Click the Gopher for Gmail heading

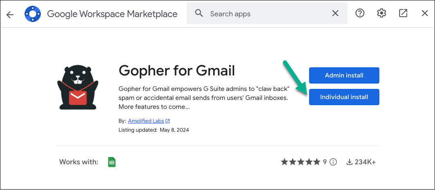pyautogui.click(x=177, y=71)
